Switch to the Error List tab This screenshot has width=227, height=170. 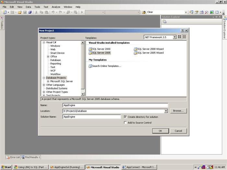(13, 157)
